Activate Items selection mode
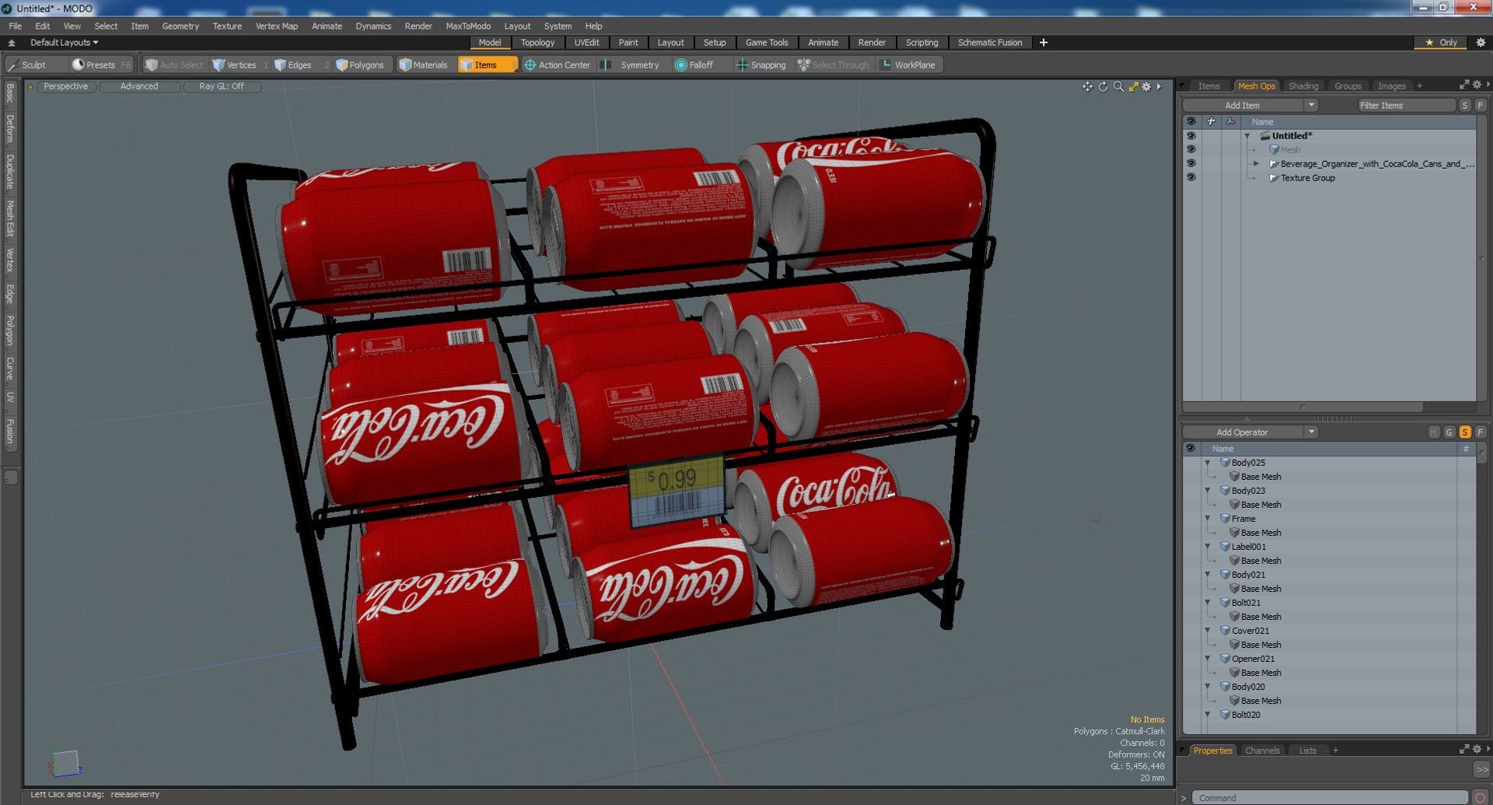 (487, 65)
